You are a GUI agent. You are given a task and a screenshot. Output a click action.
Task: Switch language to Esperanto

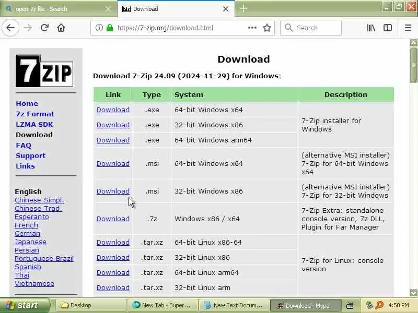coord(32,217)
